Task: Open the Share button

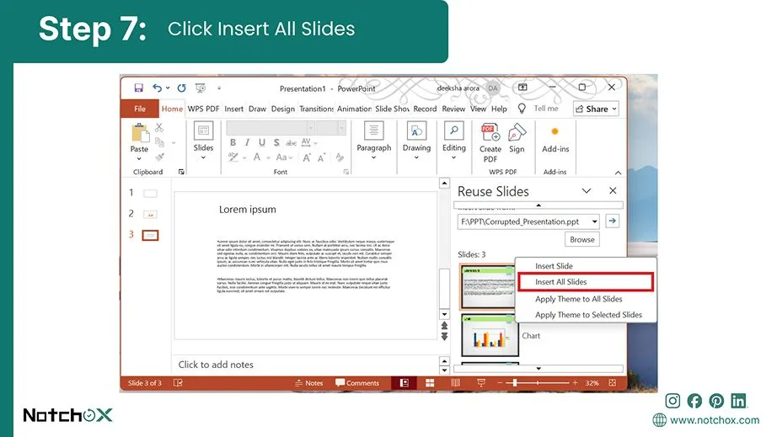Action: tap(596, 109)
